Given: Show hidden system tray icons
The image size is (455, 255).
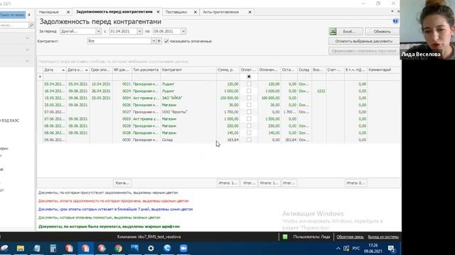Looking at the screenshot, I should [x=338, y=249].
